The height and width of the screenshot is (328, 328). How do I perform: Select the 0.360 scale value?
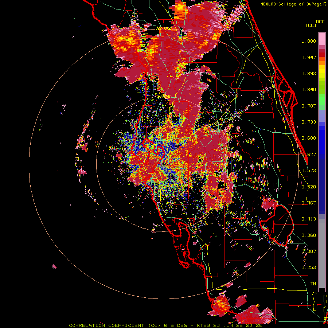pyautogui.click(x=309, y=235)
